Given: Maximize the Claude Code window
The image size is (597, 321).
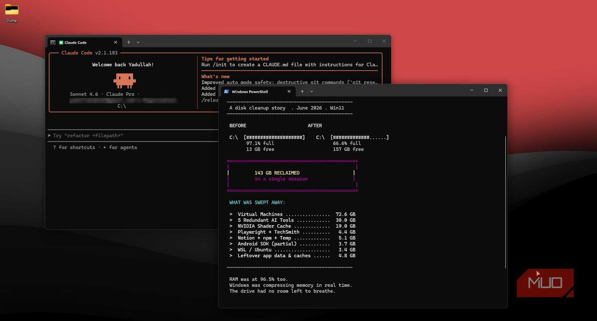Looking at the screenshot, I should (369, 41).
